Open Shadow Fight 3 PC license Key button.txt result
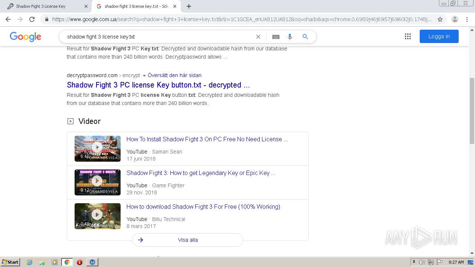The image size is (475, 267). (x=158, y=85)
